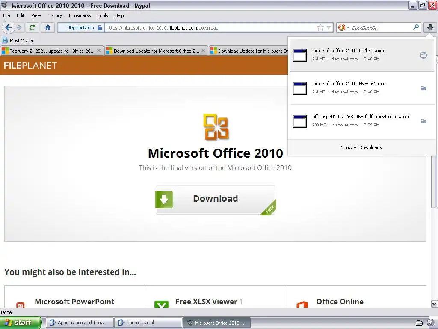Click the fileplanet.com site identity label
438x329 pixels.
(x=80, y=27)
